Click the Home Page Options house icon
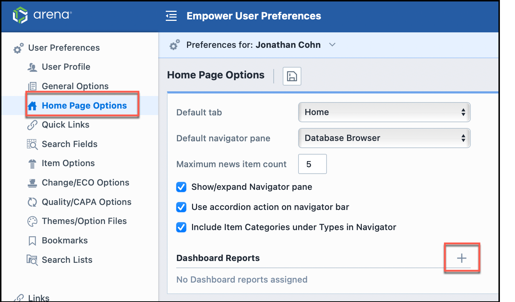515x302 pixels. click(x=32, y=106)
